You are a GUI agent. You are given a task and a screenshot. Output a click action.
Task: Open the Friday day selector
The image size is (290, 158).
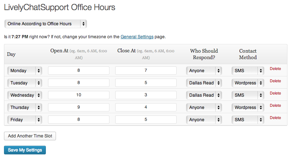pyautogui.click(x=25, y=120)
